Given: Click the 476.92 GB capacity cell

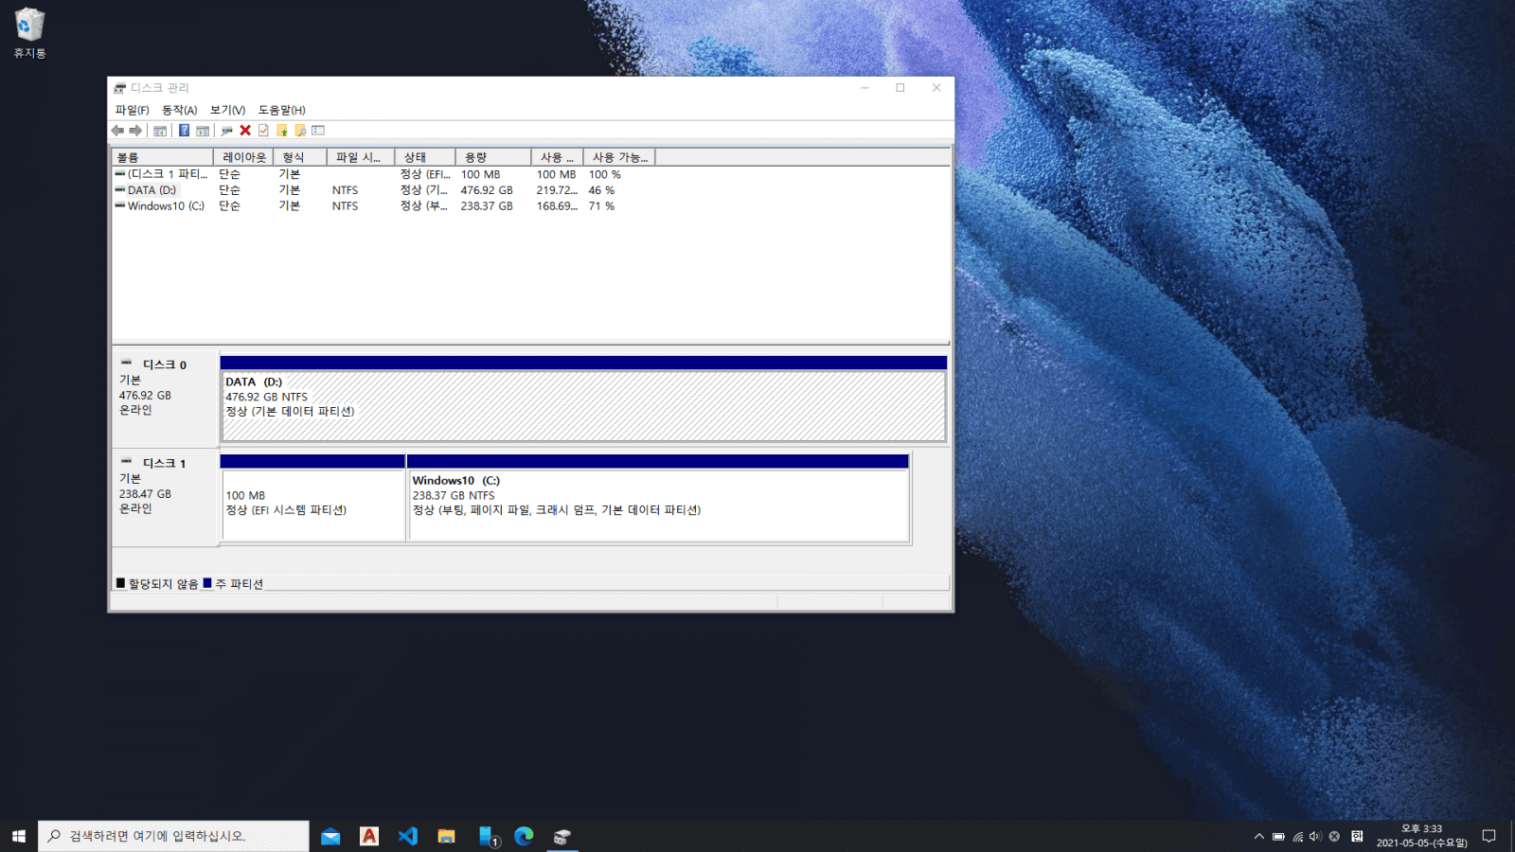Looking at the screenshot, I should click(487, 190).
